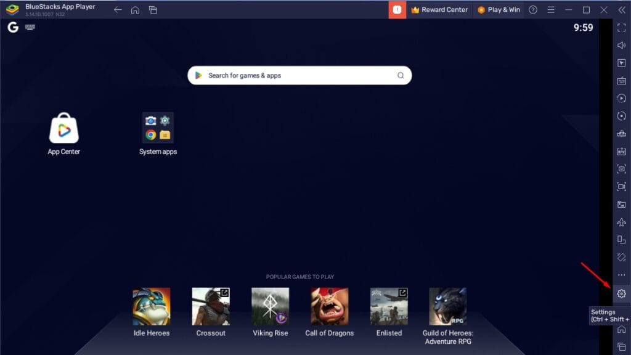Open the multi-instance manager icon

[x=621, y=134]
